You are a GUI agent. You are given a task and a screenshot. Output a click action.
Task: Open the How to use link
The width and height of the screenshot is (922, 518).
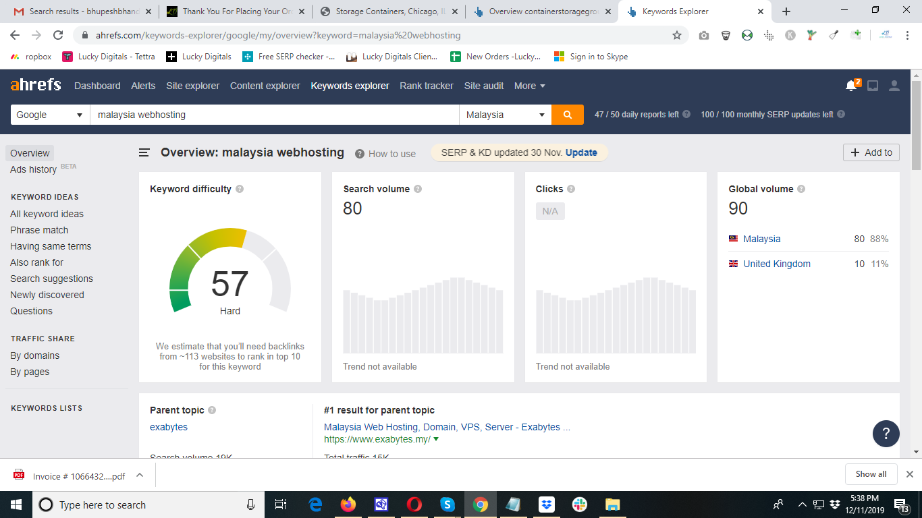[385, 154]
